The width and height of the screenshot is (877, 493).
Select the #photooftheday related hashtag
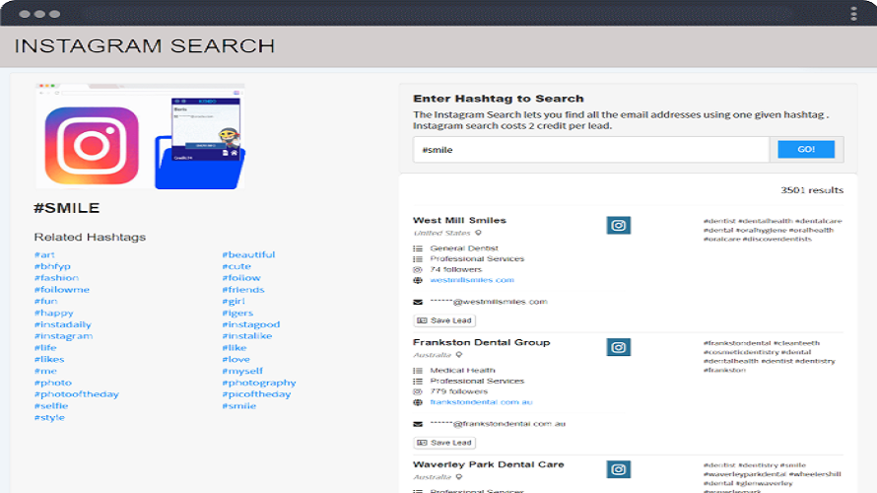(76, 394)
